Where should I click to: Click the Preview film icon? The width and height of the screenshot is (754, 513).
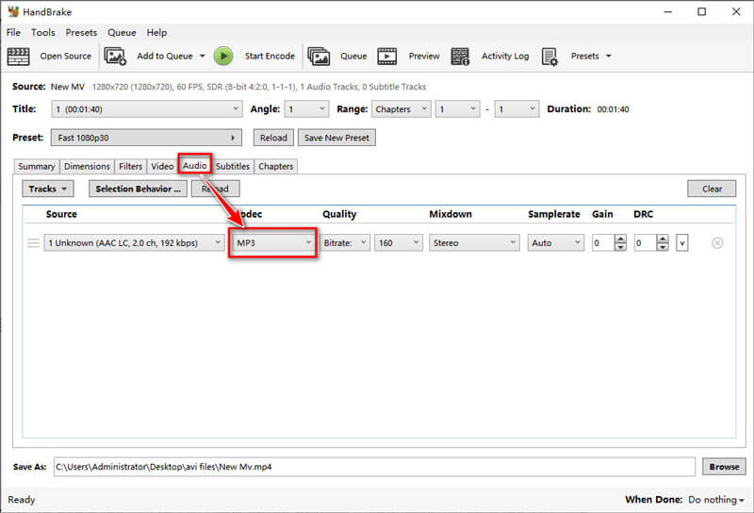click(387, 57)
